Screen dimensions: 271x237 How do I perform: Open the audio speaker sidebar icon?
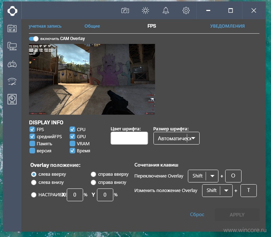(x=12, y=99)
